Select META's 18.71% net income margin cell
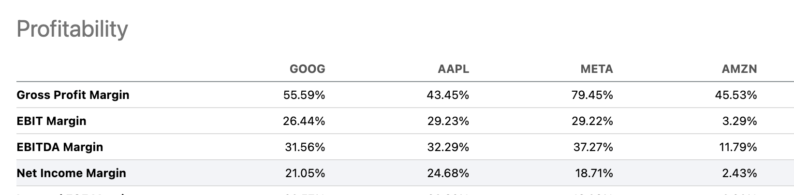The image size is (794, 195). point(594,173)
